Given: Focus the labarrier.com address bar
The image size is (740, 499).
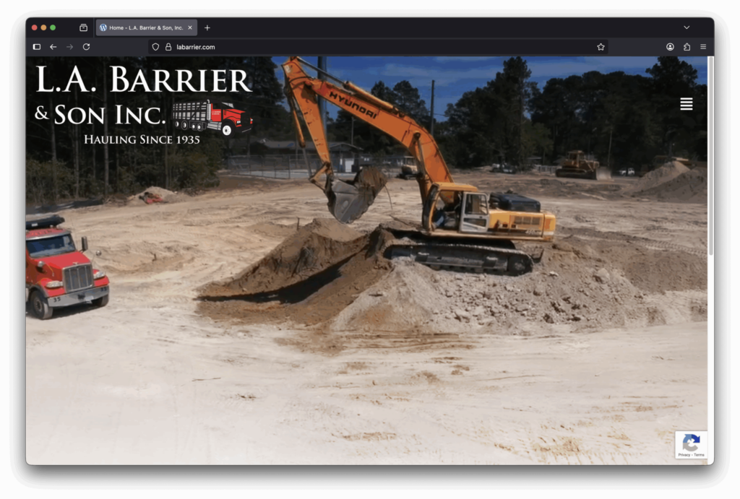Looking at the screenshot, I should (361, 47).
